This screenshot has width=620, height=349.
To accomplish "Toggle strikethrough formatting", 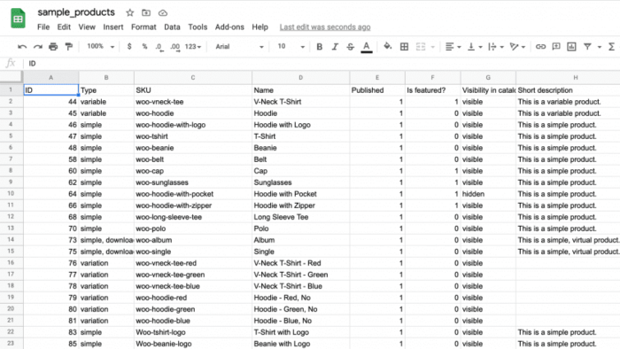I will (x=351, y=47).
